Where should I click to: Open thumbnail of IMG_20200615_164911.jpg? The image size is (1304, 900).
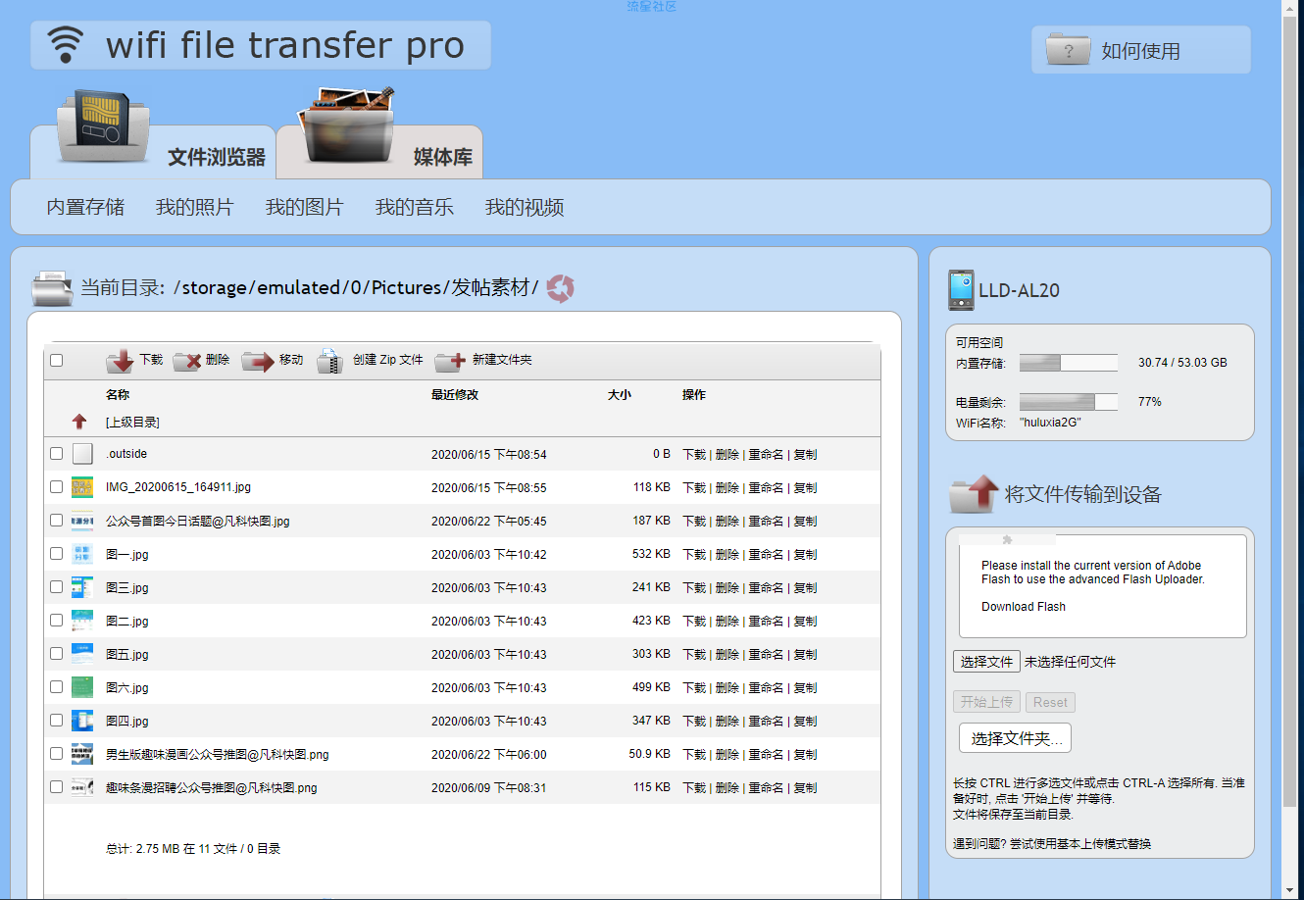pos(82,486)
